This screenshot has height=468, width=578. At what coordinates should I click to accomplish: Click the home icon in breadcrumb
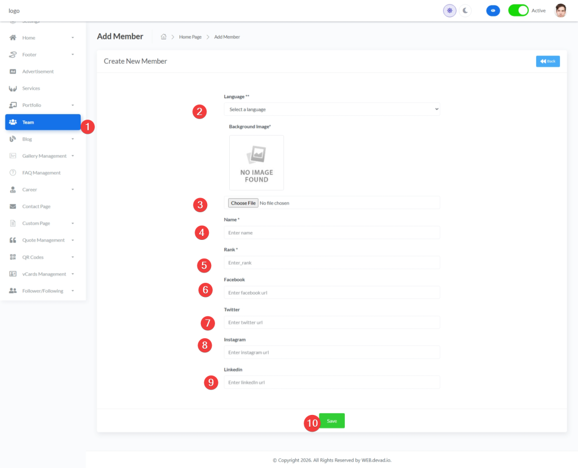pos(164,37)
